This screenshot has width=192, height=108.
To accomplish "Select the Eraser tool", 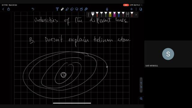I will [72, 9].
